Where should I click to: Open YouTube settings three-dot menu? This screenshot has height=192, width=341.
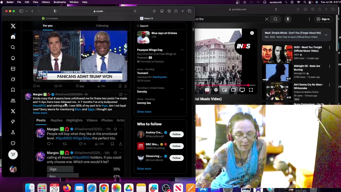point(309,19)
